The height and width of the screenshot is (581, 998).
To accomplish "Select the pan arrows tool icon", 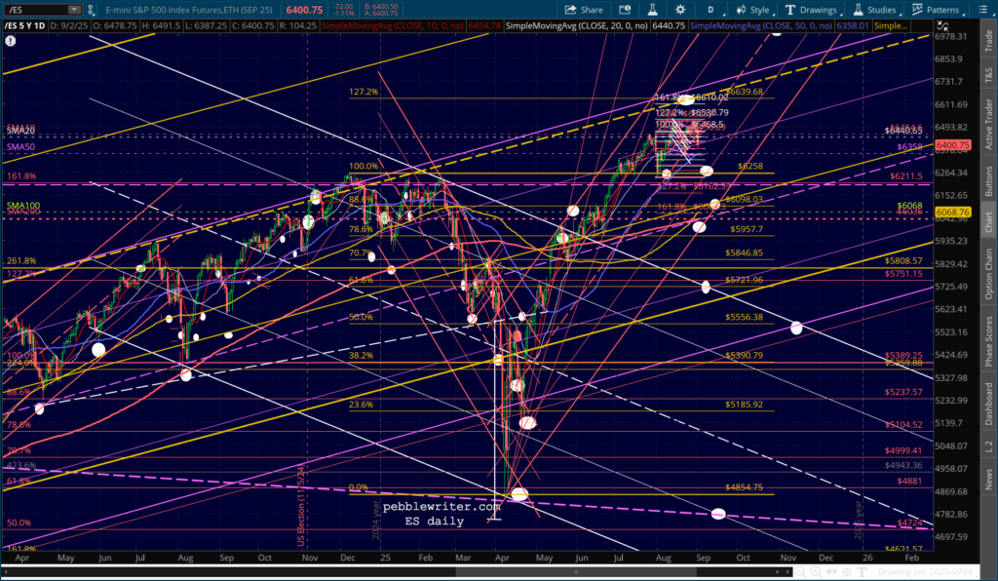I will tap(832, 572).
